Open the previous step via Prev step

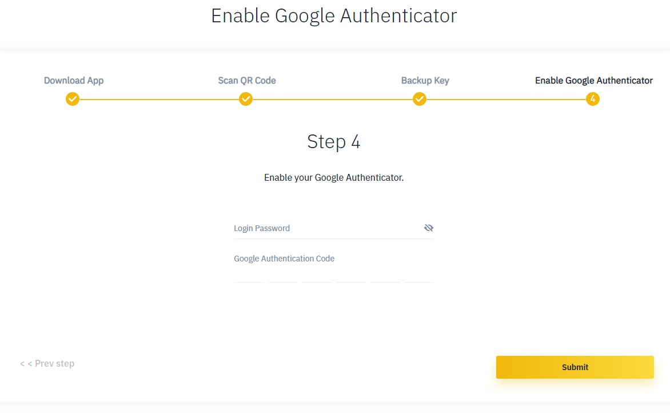(47, 363)
